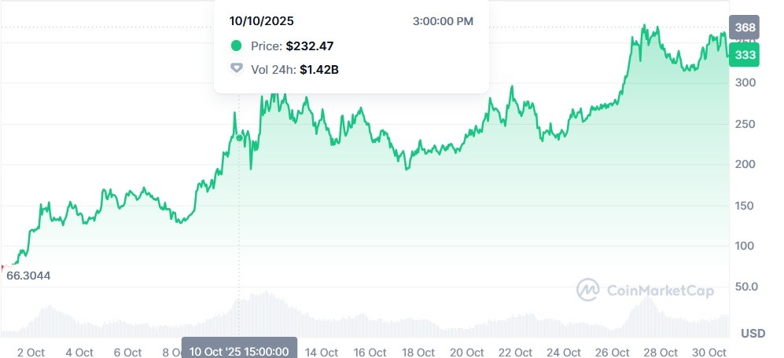Click the USD currency label
Screen dimensions: 784x358
(753, 334)
